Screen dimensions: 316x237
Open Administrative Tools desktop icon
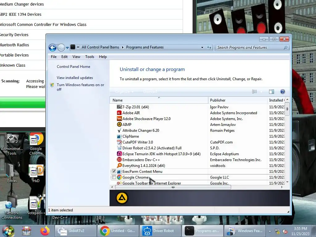point(12,144)
